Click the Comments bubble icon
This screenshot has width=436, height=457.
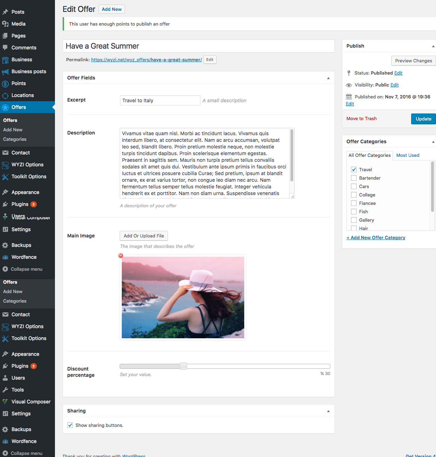pos(5,48)
